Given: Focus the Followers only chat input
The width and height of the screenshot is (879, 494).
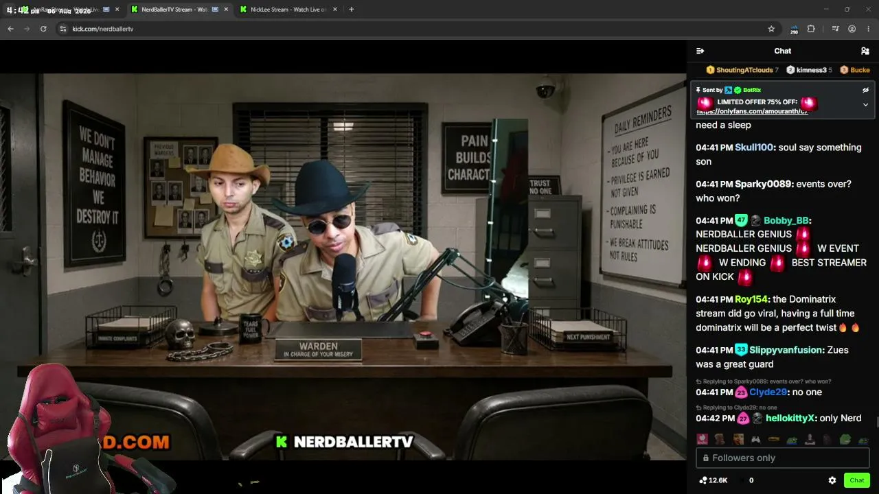Looking at the screenshot, I should (x=782, y=458).
